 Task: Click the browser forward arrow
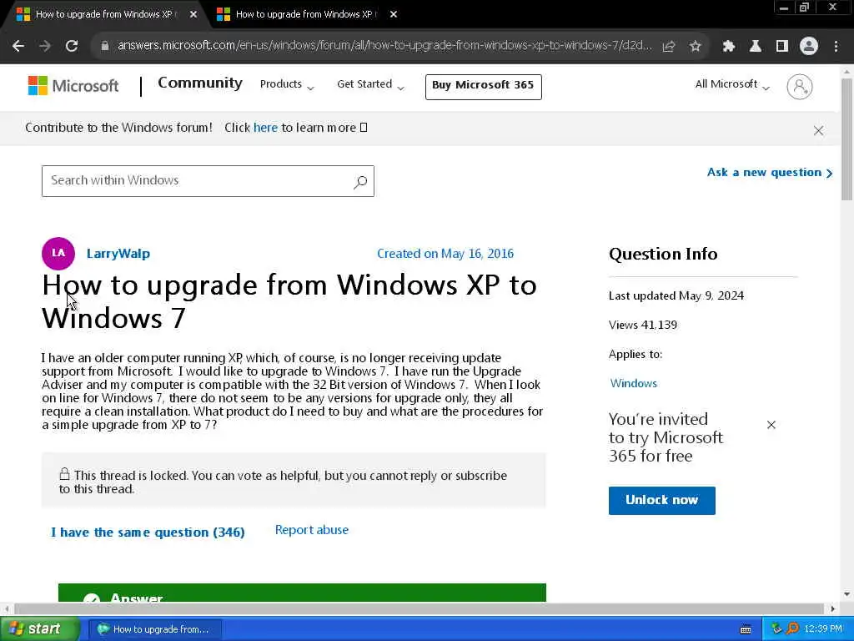click(x=45, y=47)
